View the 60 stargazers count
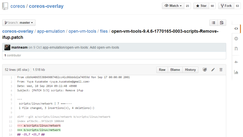243x137 pixels. (x=212, y=6)
